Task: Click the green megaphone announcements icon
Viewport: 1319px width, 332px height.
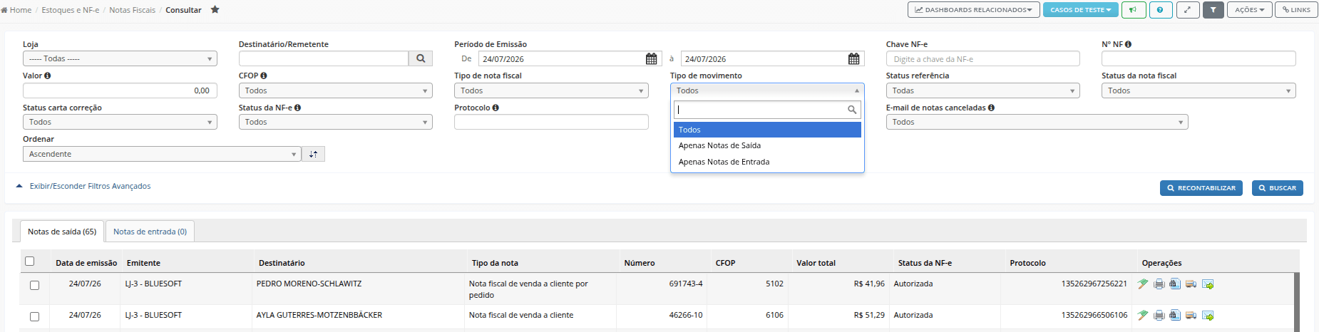Action: tap(1133, 10)
